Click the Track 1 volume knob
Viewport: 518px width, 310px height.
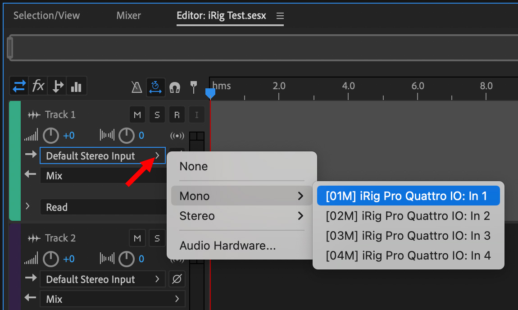(x=51, y=135)
